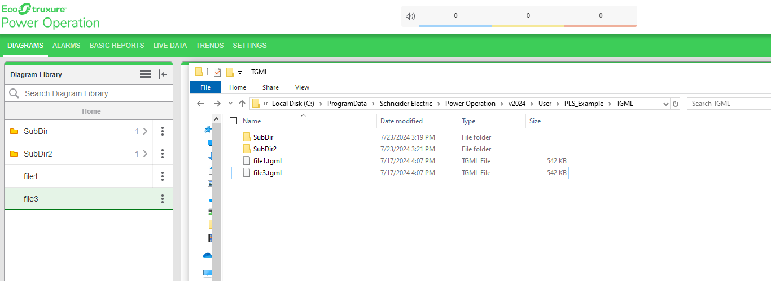Open the Customize Quick Access Toolbar dropdown

pyautogui.click(x=240, y=73)
